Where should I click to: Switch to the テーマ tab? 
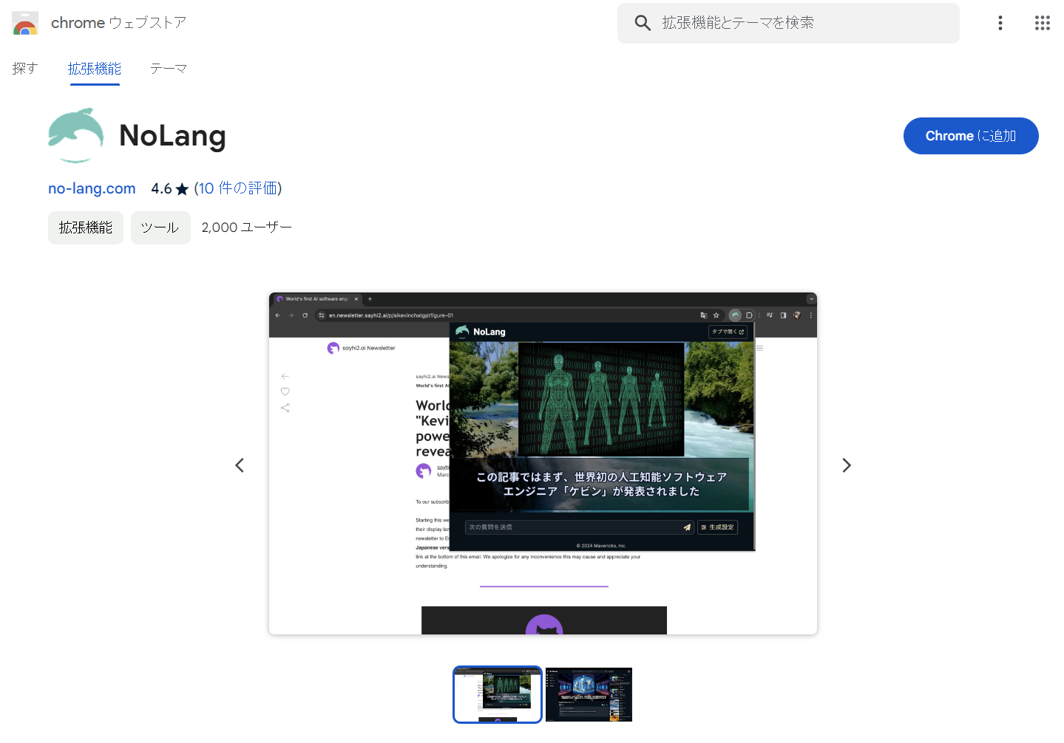tap(169, 69)
